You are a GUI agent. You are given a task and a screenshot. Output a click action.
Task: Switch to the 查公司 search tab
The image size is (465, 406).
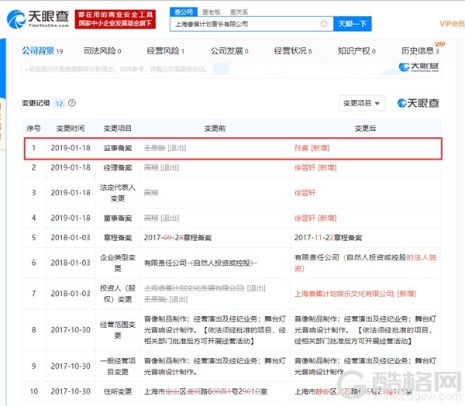pos(184,12)
